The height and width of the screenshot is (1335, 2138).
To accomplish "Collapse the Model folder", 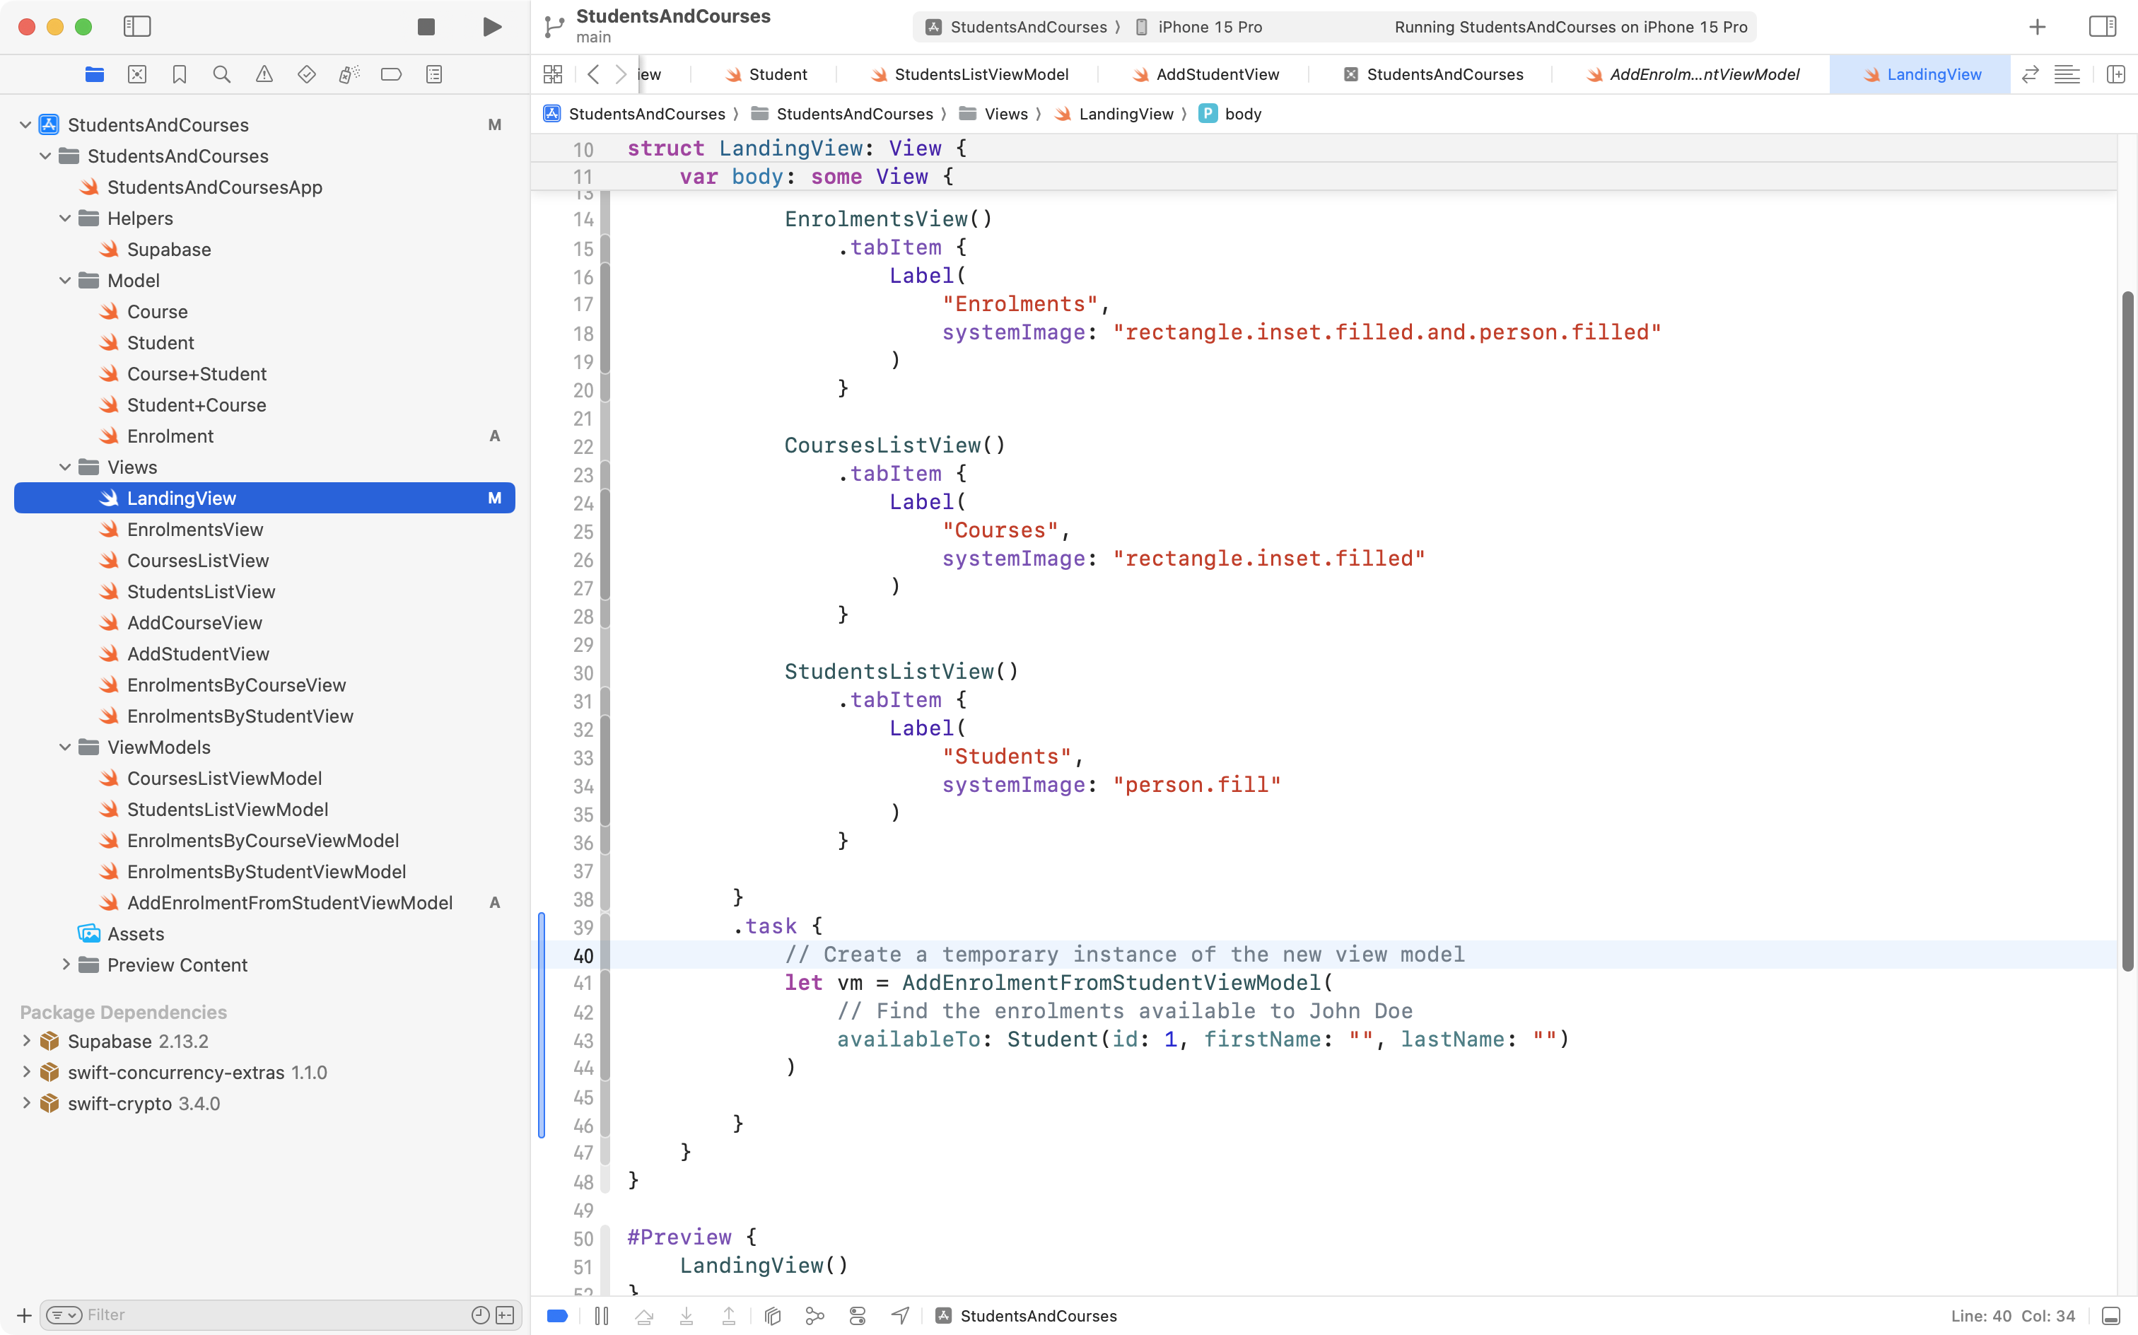I will [64, 280].
